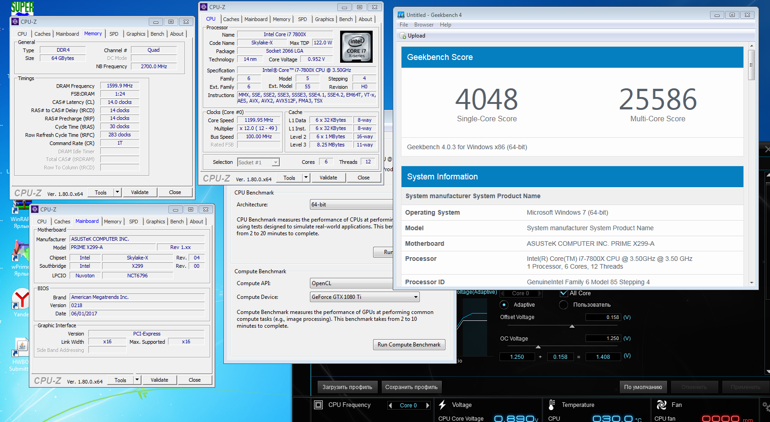Viewport: 770px width, 422px height.
Task: Click the Geekbench scrollbar down arrow
Action: pos(751,283)
